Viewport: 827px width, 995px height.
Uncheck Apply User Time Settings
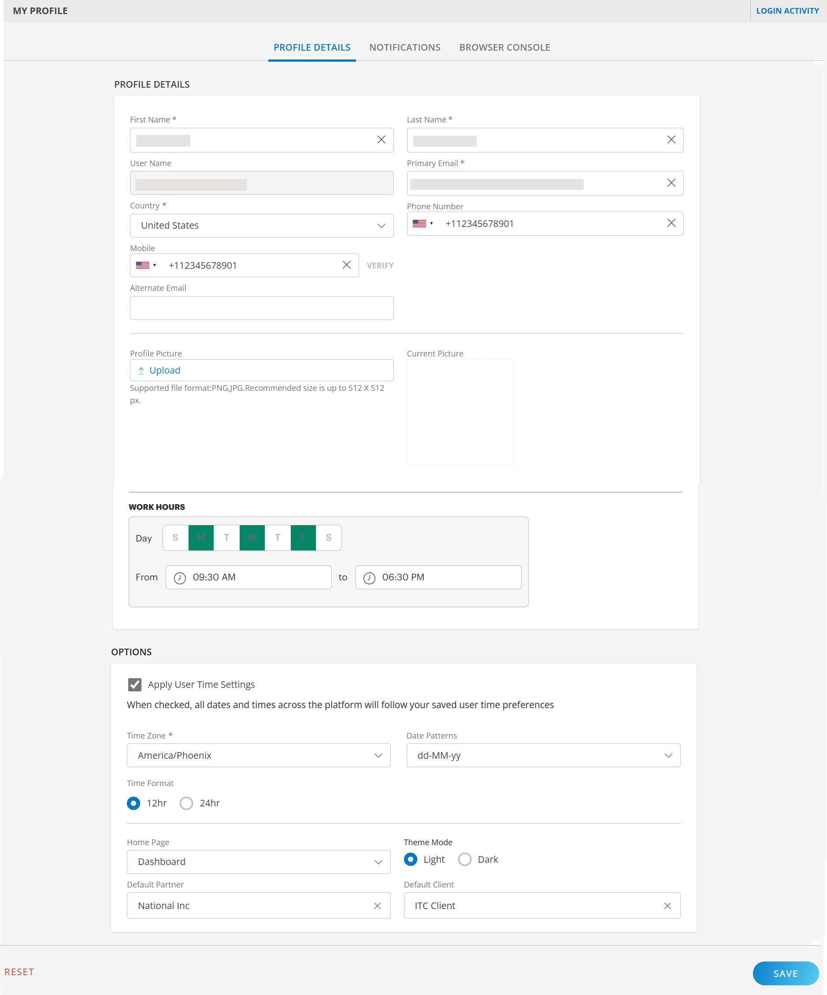click(x=135, y=684)
